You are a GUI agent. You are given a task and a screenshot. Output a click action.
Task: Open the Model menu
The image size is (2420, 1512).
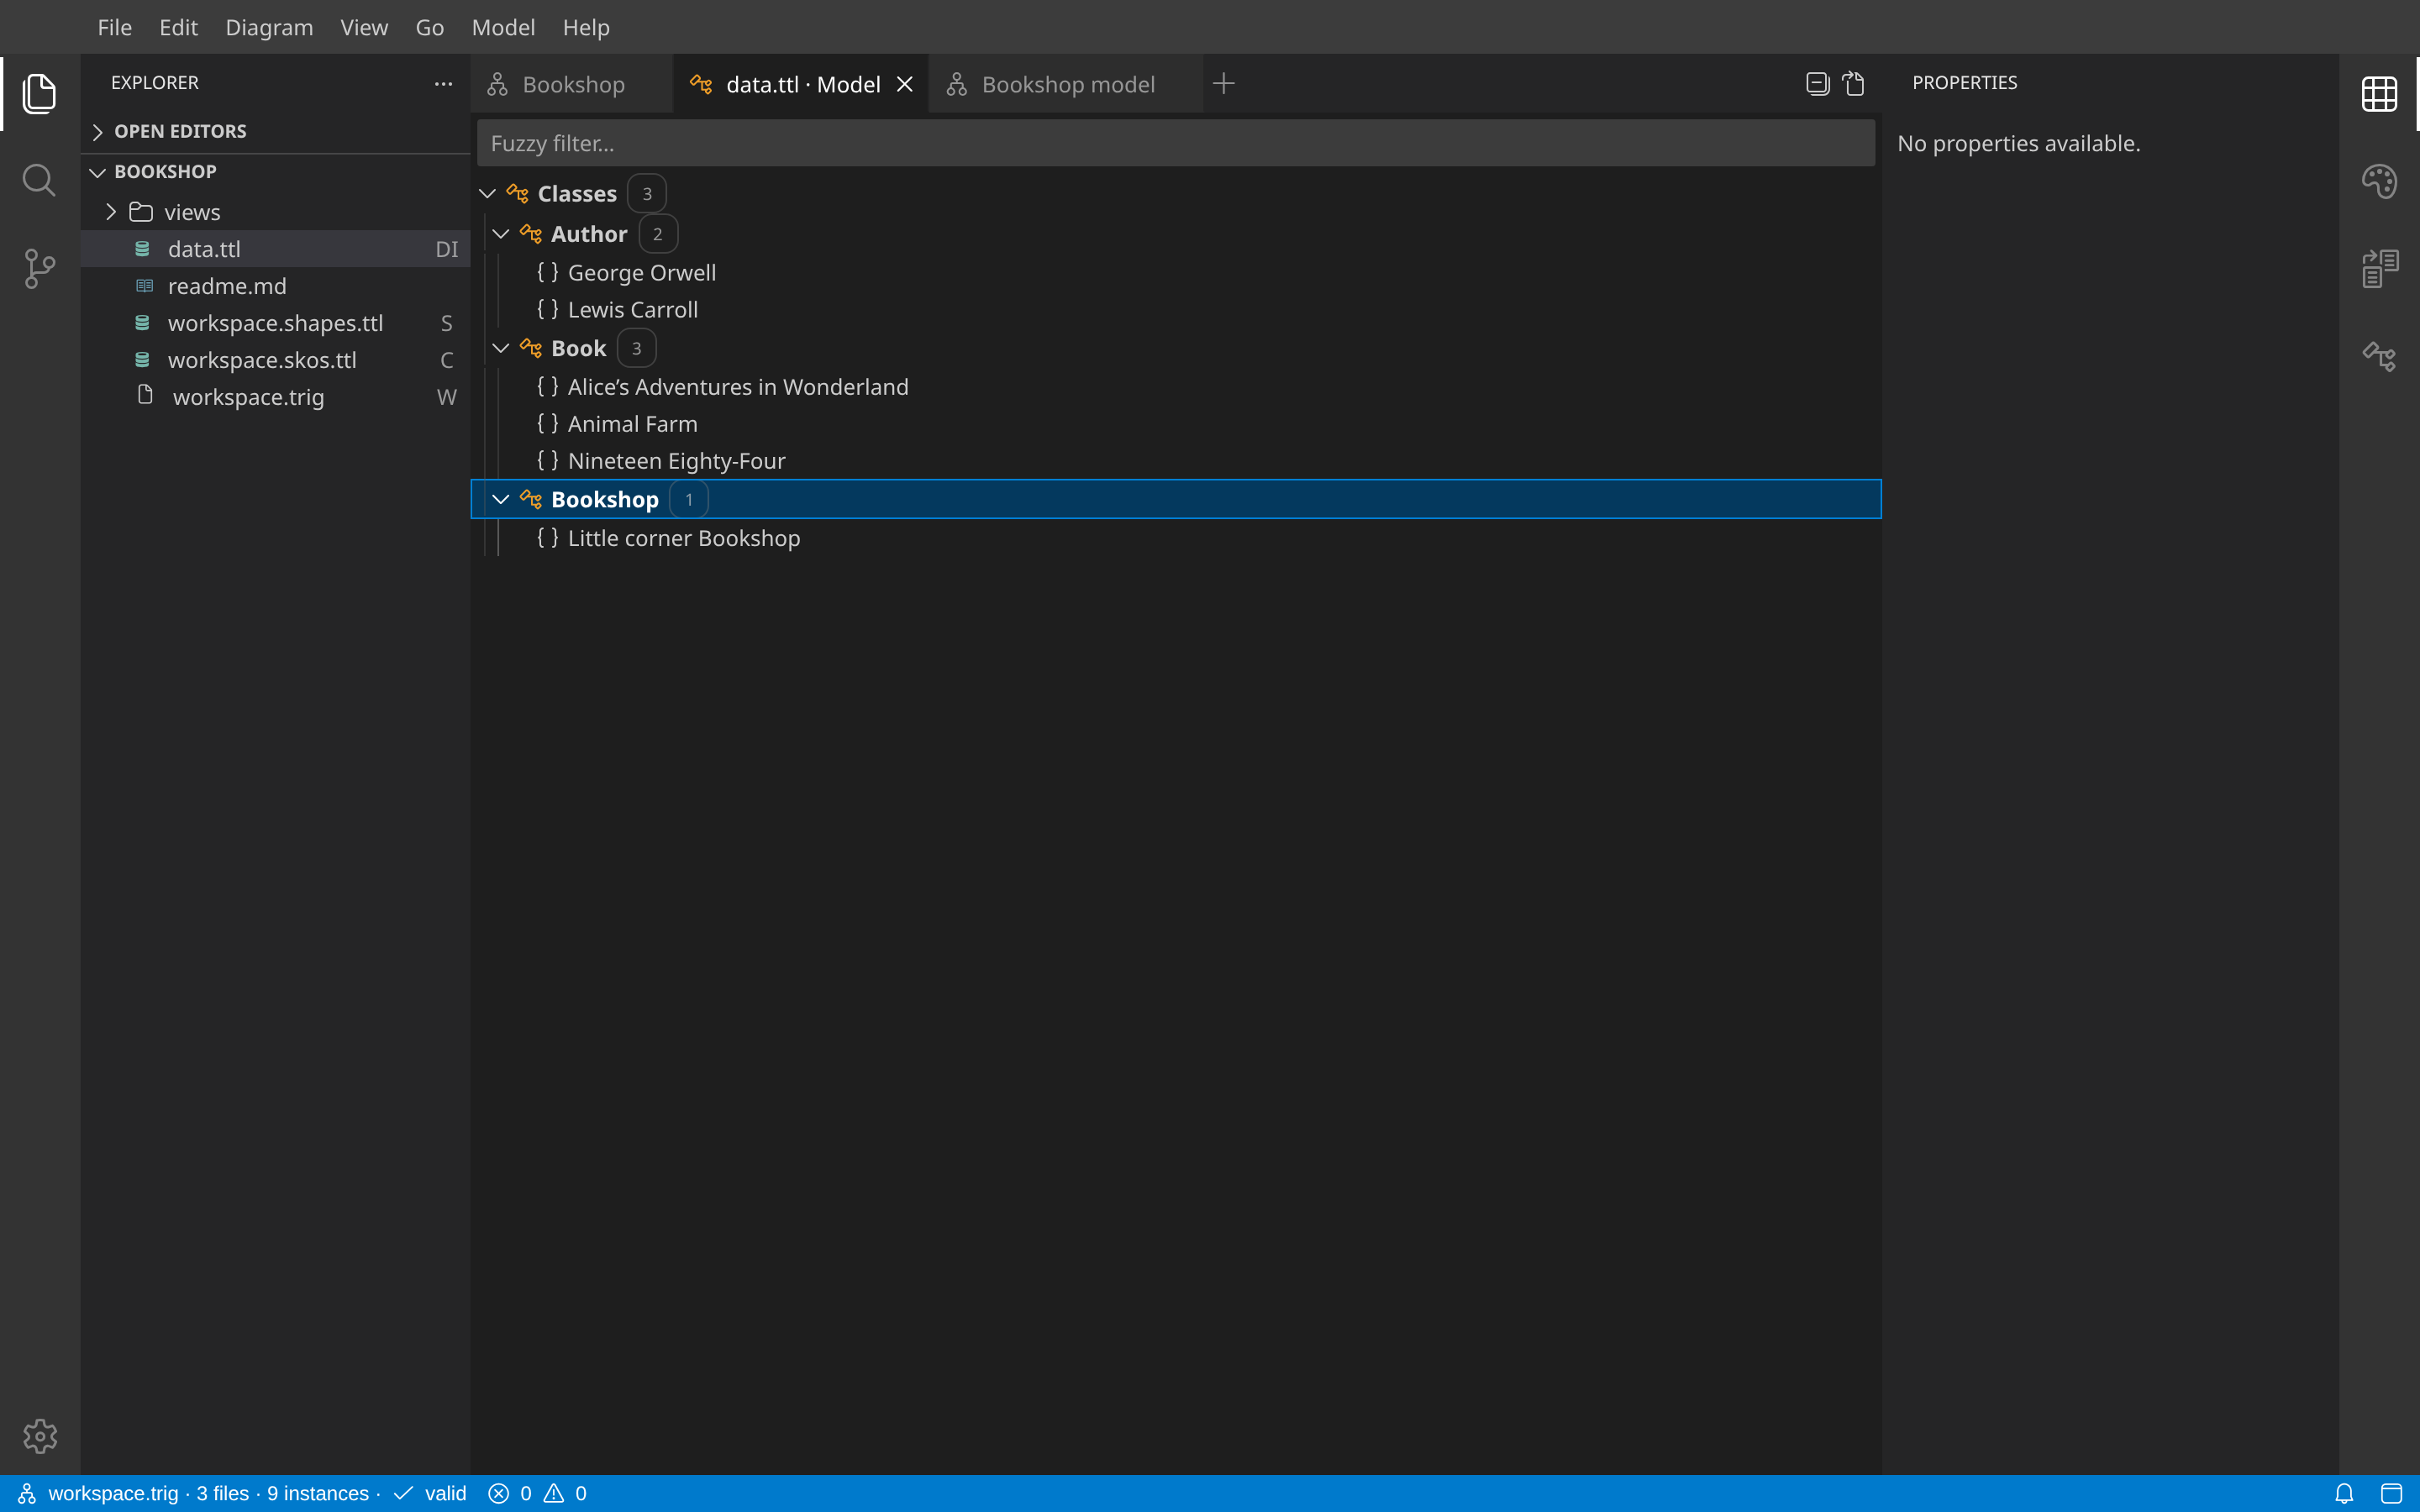click(503, 27)
